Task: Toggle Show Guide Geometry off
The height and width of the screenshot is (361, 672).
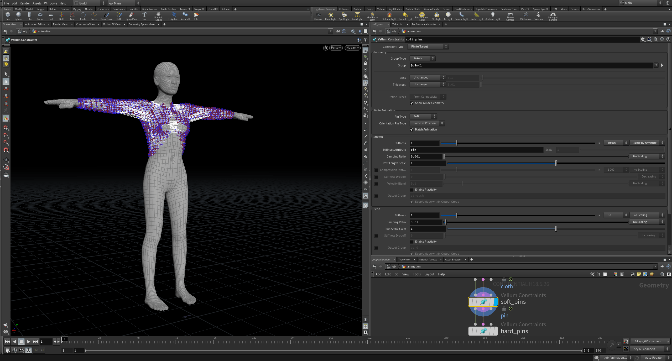Action: click(x=411, y=103)
